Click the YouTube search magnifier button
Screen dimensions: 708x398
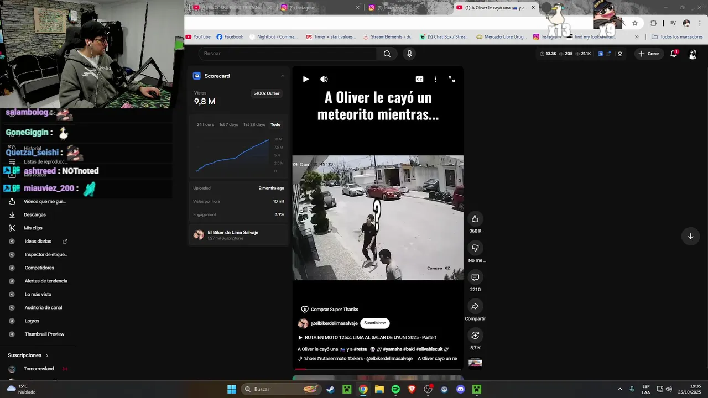(387, 54)
